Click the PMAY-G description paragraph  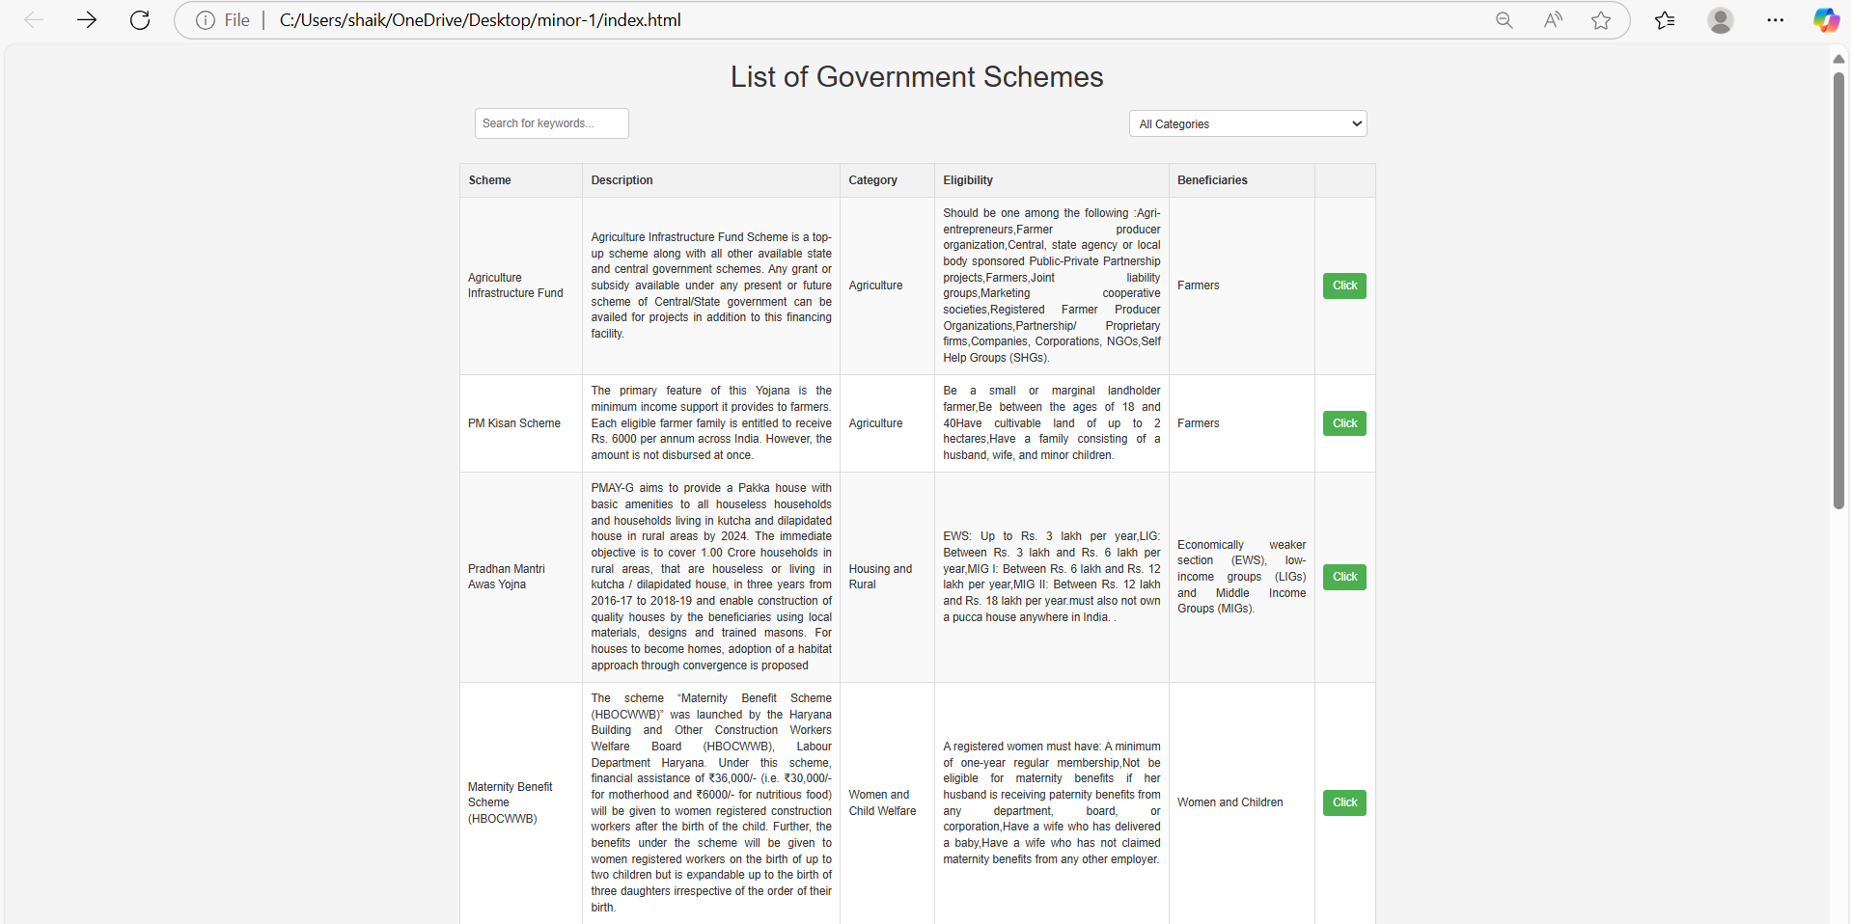point(711,577)
